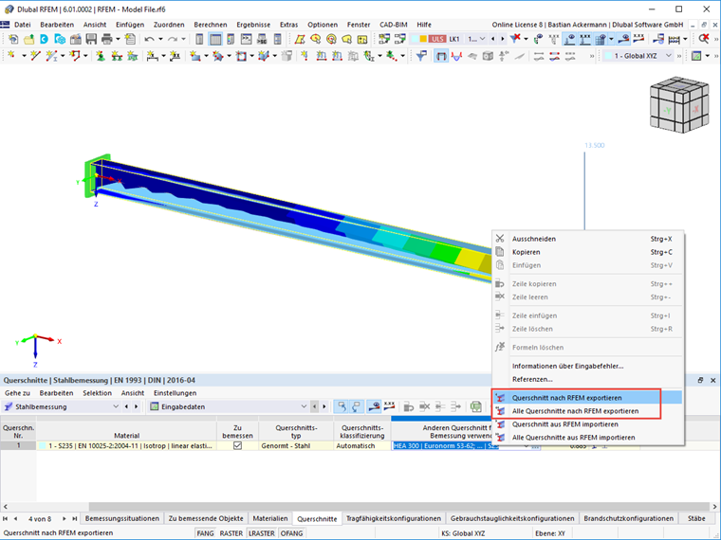Image resolution: width=721 pixels, height=540 pixels.
Task: Go to next load case arrow in top toolbar
Action: point(503,39)
